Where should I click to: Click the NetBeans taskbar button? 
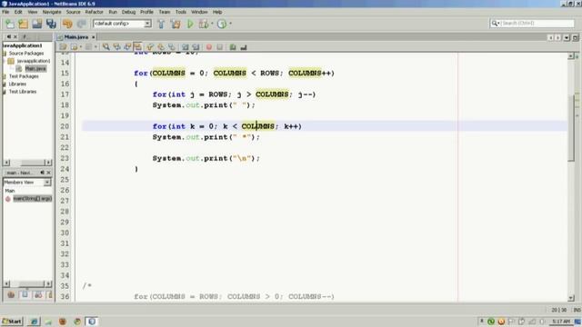pos(92,322)
